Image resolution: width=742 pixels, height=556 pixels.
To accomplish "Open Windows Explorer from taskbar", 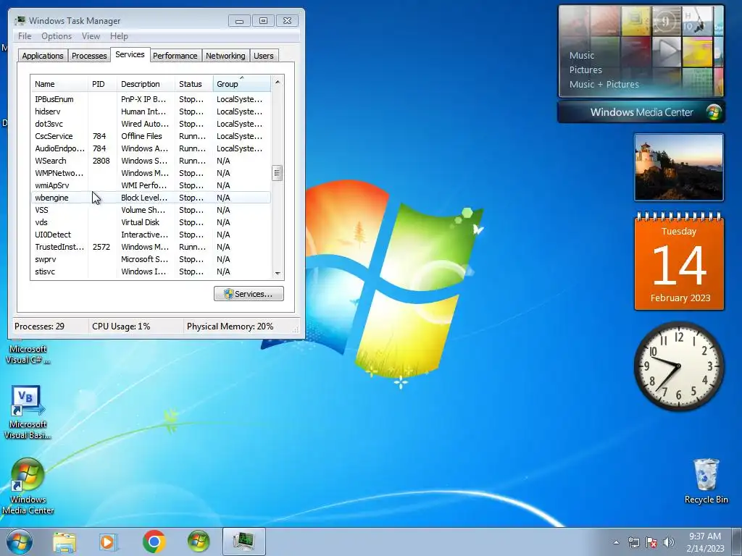I will point(64,542).
